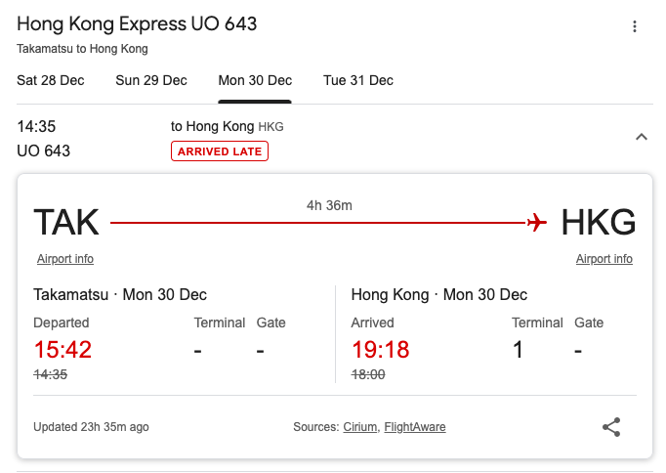The height and width of the screenshot is (473, 666).
Task: Open the Cirium source link
Action: (359, 427)
